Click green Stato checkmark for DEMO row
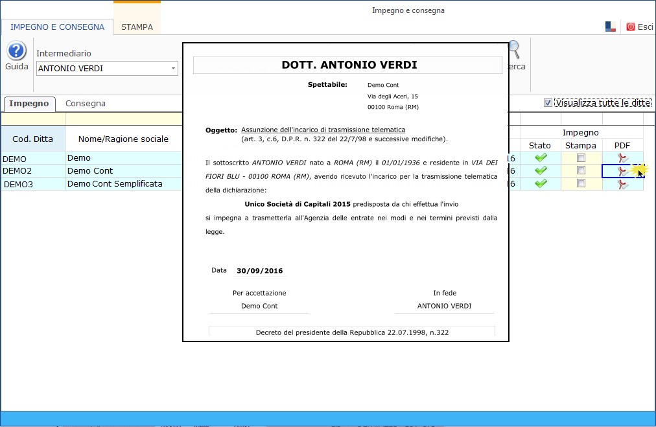 click(x=541, y=157)
